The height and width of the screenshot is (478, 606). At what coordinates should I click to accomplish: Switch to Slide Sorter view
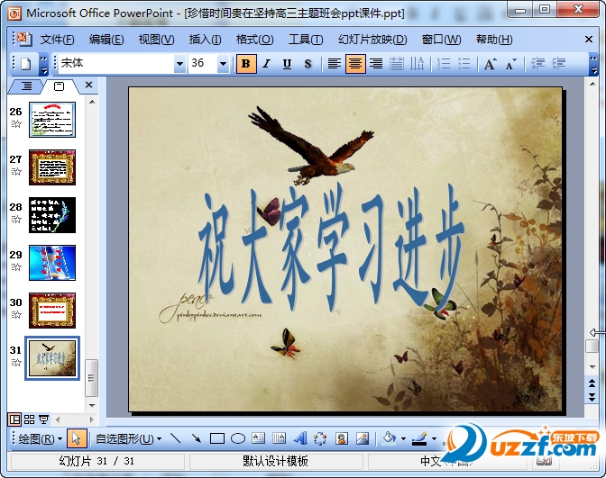tap(30, 419)
